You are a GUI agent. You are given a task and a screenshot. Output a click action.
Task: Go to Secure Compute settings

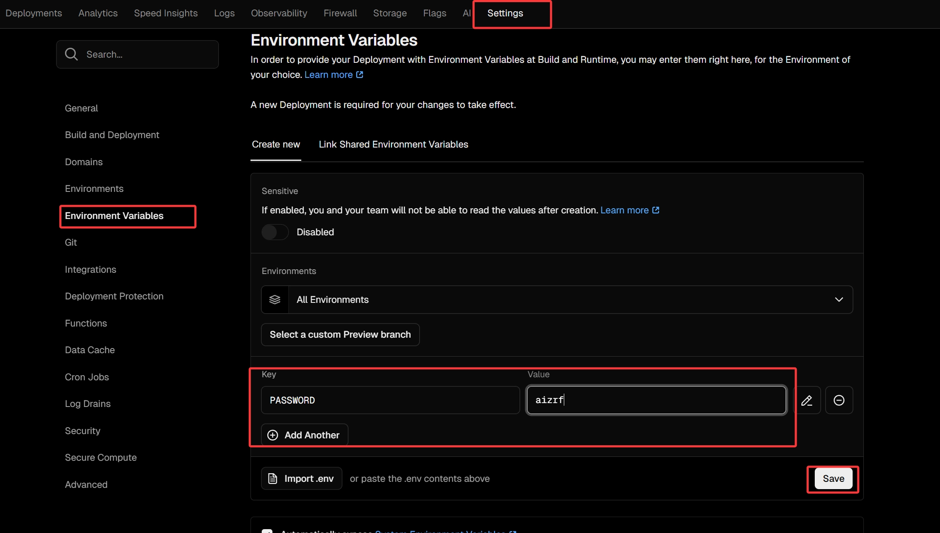coord(101,458)
